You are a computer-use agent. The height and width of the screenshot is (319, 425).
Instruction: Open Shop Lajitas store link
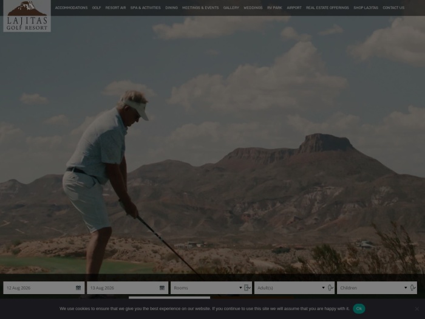(x=365, y=8)
